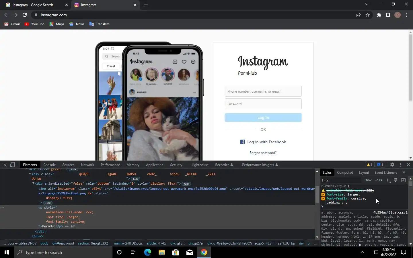Uncheck the font-size style property
The height and width of the screenshot is (258, 413).
tap(323, 194)
